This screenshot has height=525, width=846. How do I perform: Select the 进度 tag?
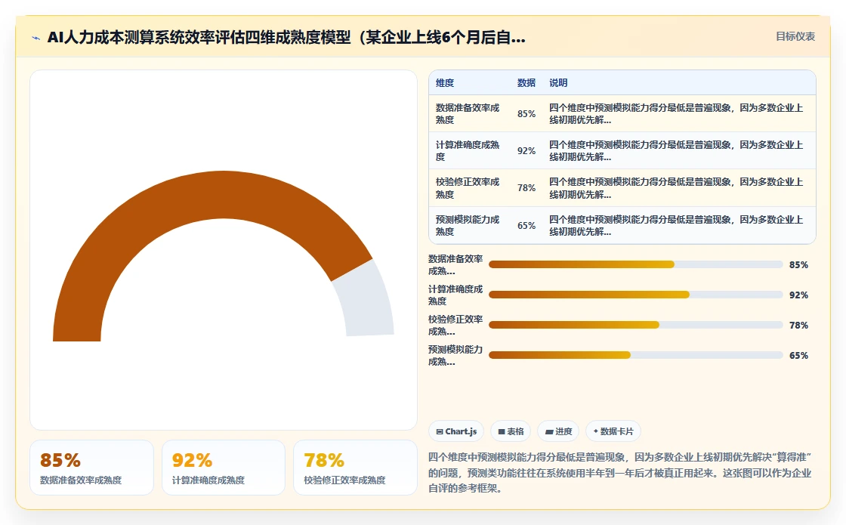click(x=558, y=431)
